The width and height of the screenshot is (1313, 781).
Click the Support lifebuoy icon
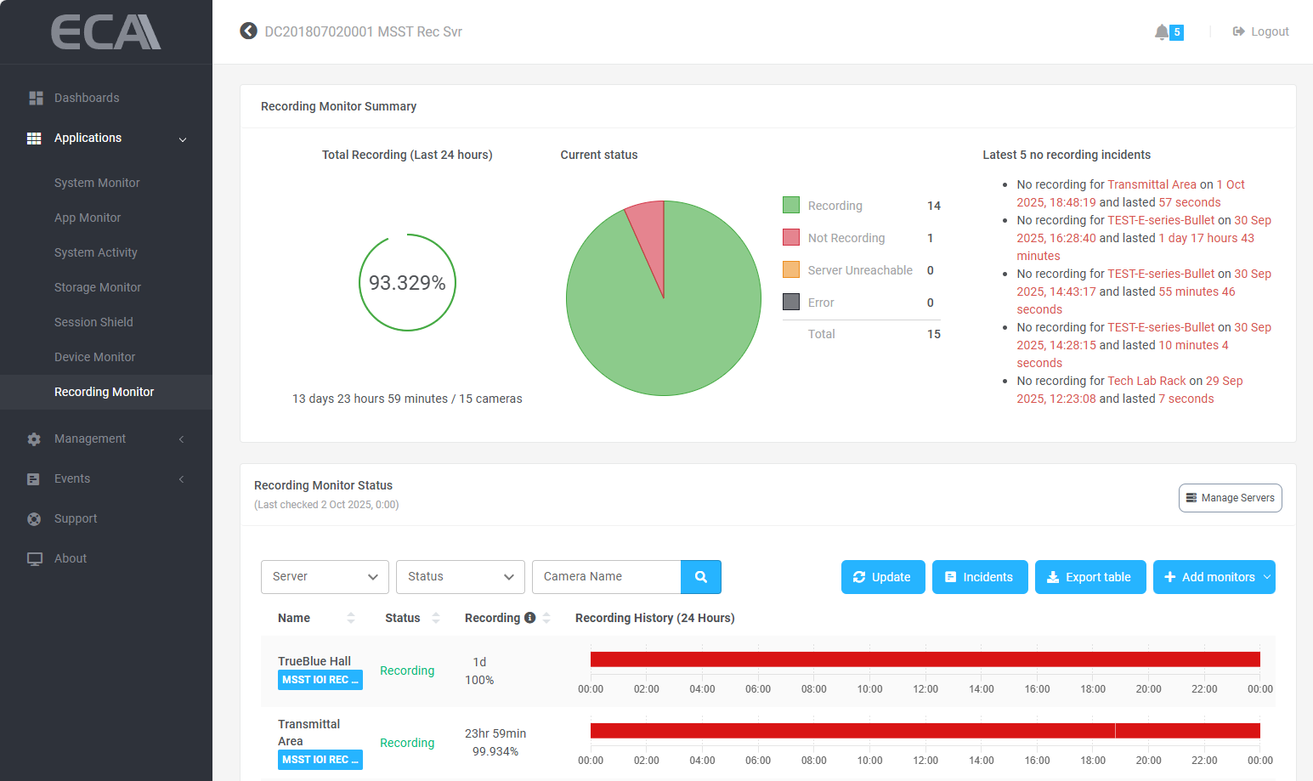(34, 519)
